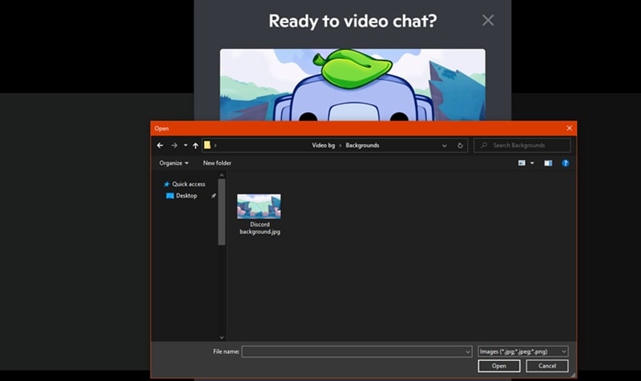Click the chevron between Video bg and Backgrounds
This screenshot has width=641, height=381.
pos(340,146)
